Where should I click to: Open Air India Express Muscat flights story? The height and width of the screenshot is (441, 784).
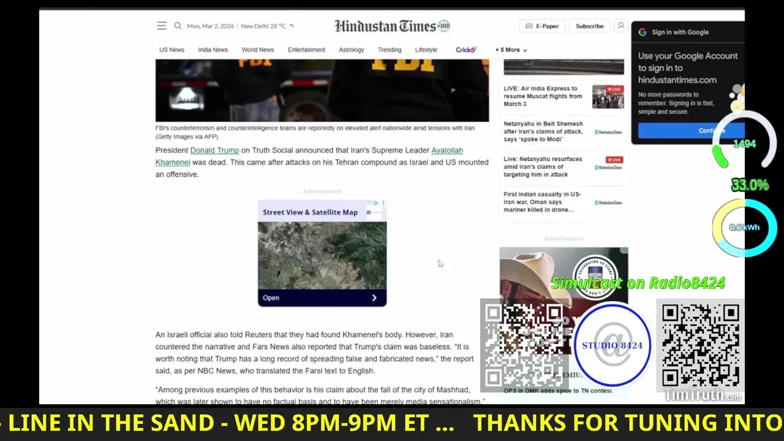point(543,96)
